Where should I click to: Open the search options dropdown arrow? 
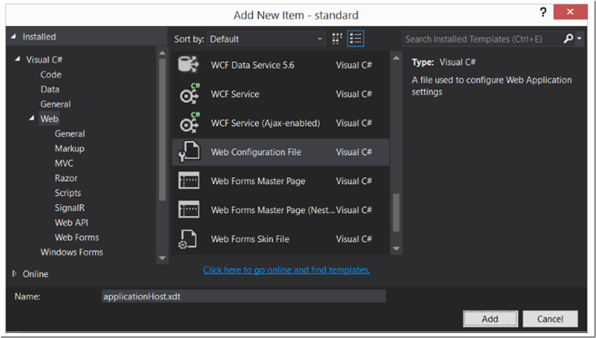point(580,38)
